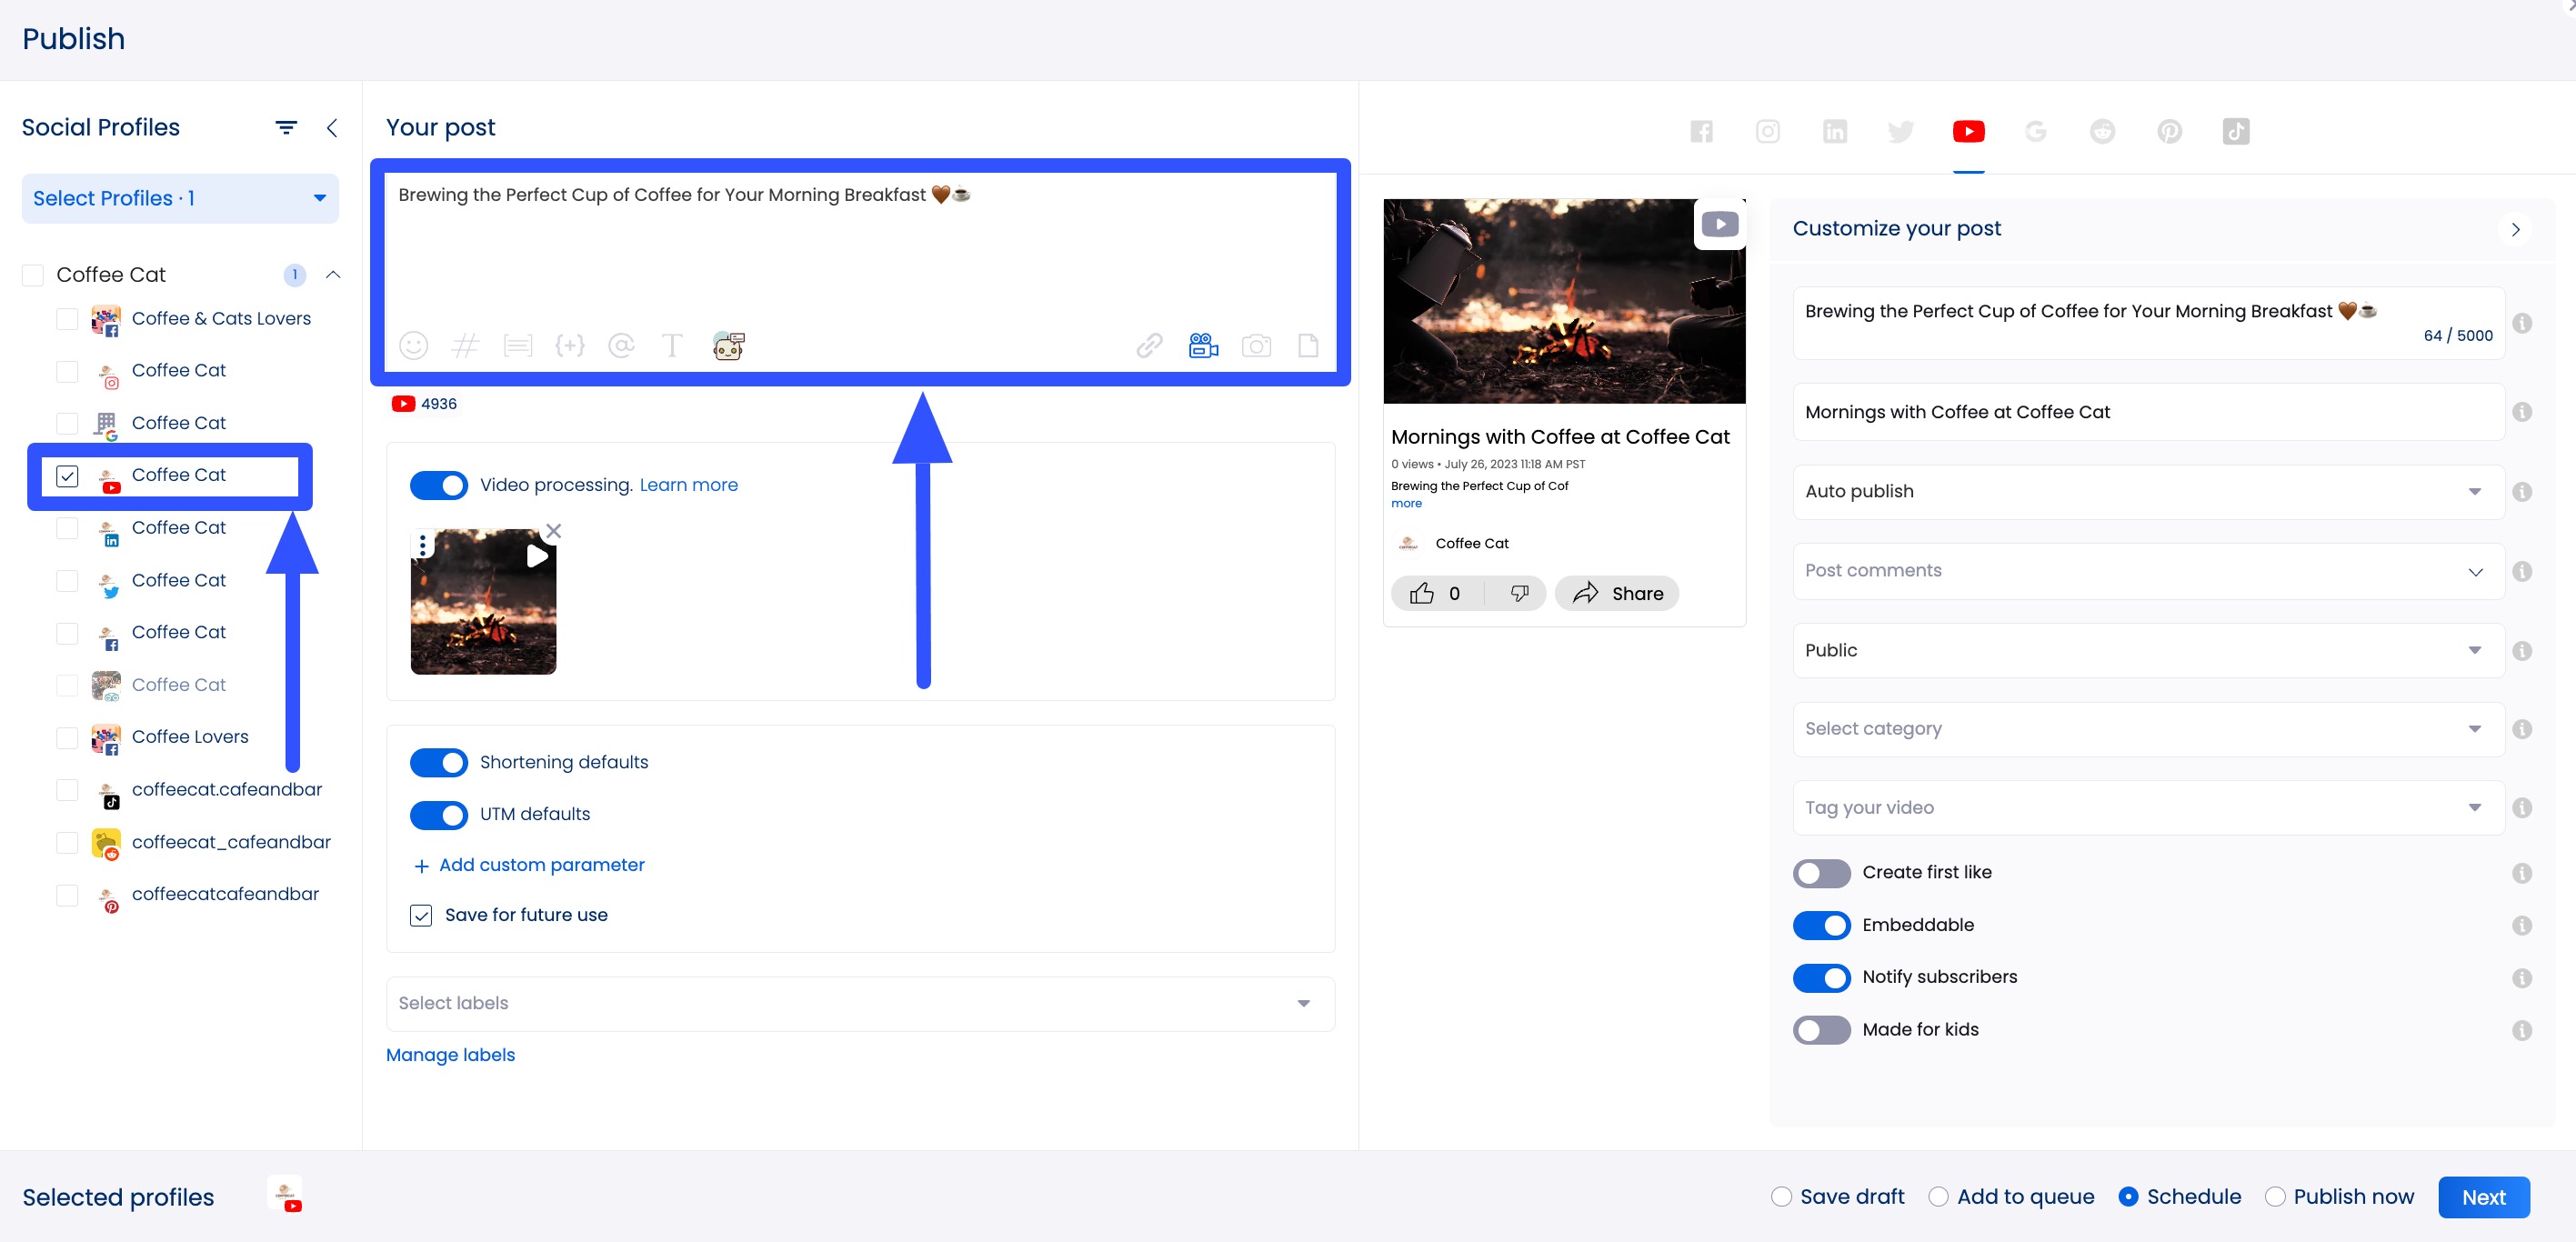Toggle the Made for kids switch
This screenshot has height=1242, width=2576.
pos(1821,1030)
